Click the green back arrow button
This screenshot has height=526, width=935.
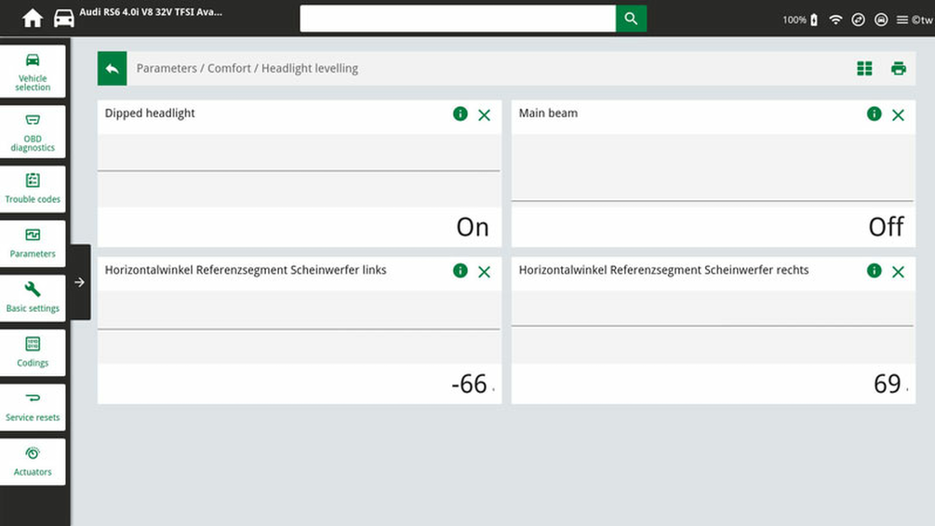(113, 69)
